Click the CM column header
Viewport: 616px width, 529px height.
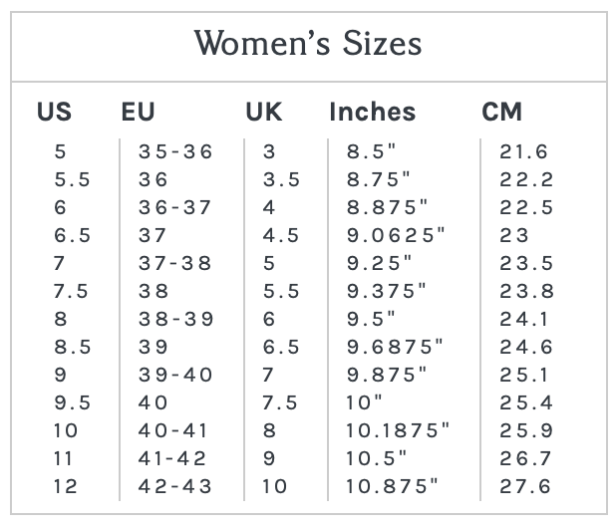501,112
